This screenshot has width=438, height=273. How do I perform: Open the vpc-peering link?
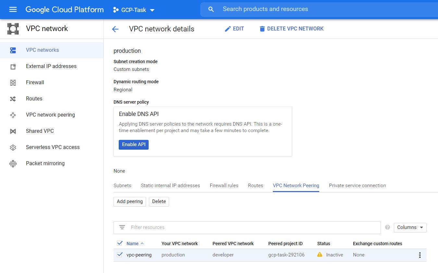tap(139, 255)
